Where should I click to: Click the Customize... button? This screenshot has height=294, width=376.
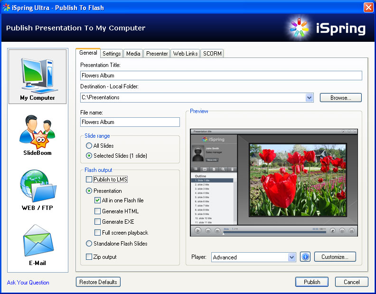(x=335, y=257)
